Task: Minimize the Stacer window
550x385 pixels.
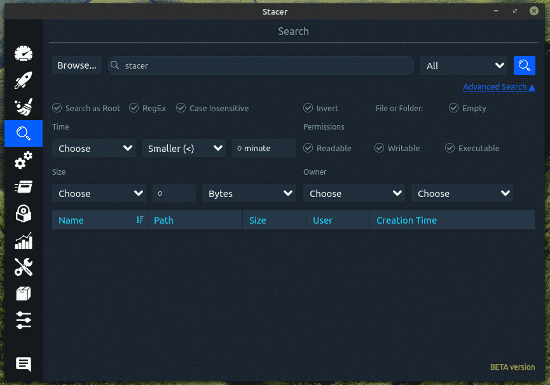Action: click(x=496, y=11)
